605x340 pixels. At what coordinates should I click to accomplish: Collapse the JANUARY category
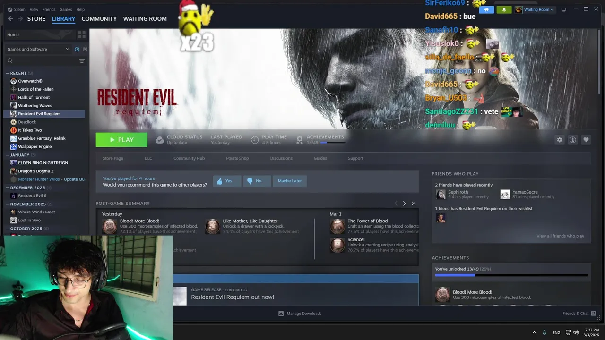point(8,155)
